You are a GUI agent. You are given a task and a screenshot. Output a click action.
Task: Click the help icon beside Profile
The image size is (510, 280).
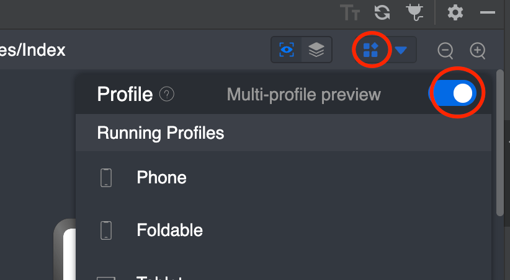166,94
